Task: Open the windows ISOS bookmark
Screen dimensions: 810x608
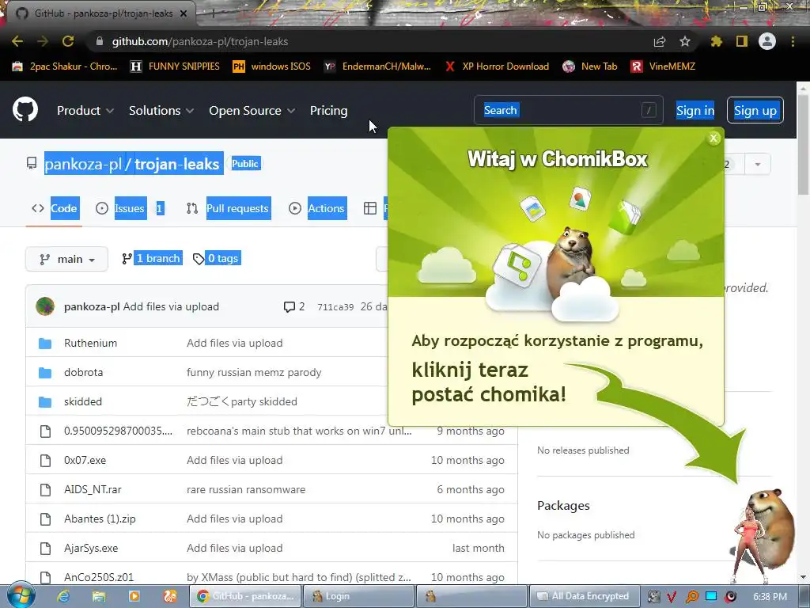Action: tap(272, 66)
